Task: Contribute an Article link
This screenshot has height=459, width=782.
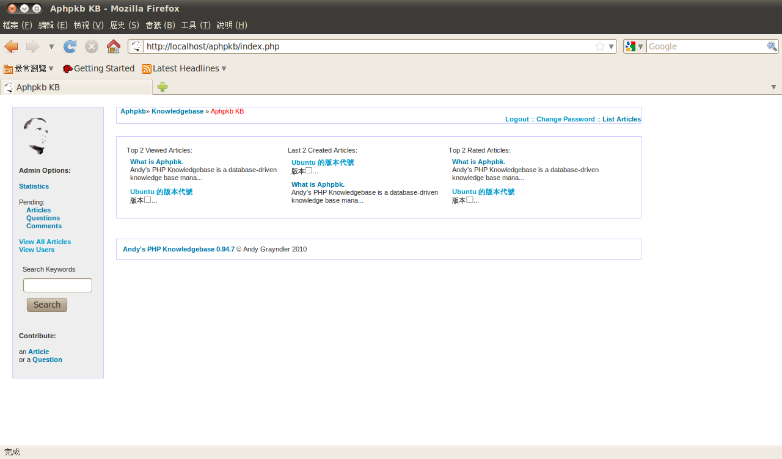Action: coord(38,352)
